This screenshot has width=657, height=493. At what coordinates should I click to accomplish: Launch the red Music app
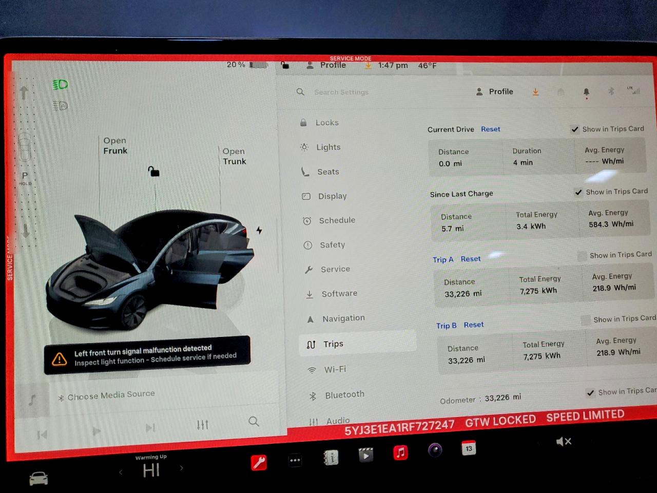[x=400, y=452]
